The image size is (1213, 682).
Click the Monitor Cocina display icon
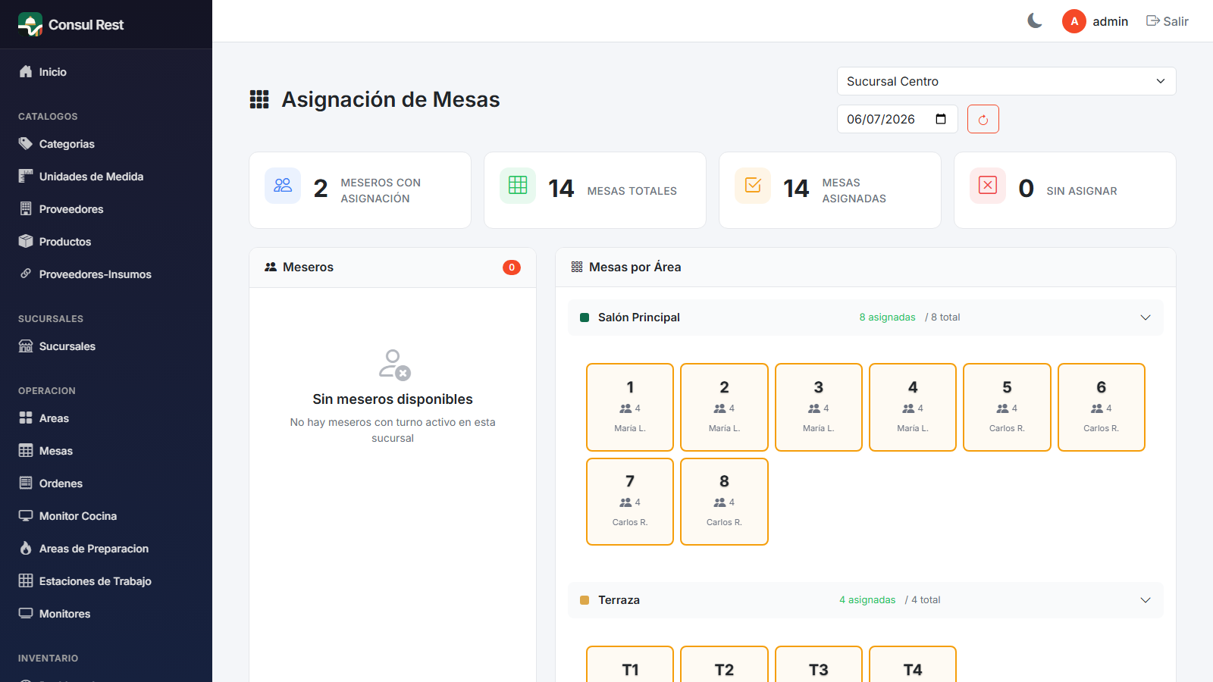26,516
